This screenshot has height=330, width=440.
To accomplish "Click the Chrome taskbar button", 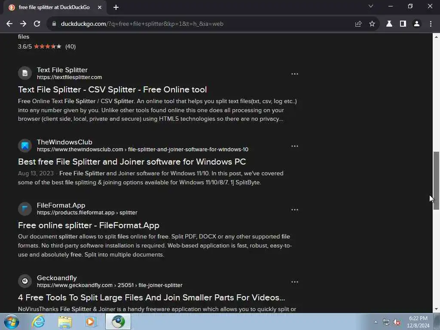I will [118, 321].
